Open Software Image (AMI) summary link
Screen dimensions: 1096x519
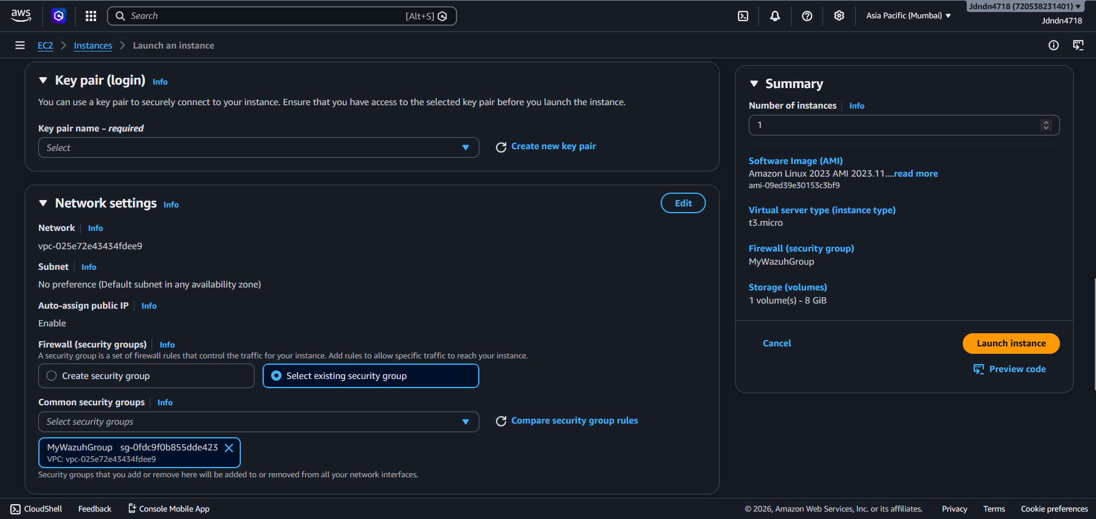click(796, 161)
